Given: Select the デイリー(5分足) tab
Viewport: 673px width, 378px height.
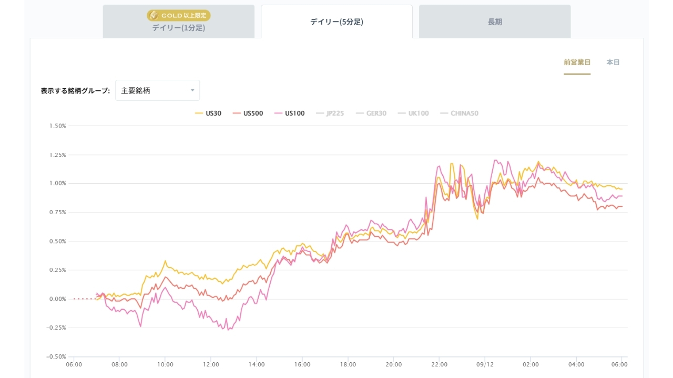Looking at the screenshot, I should (x=336, y=22).
